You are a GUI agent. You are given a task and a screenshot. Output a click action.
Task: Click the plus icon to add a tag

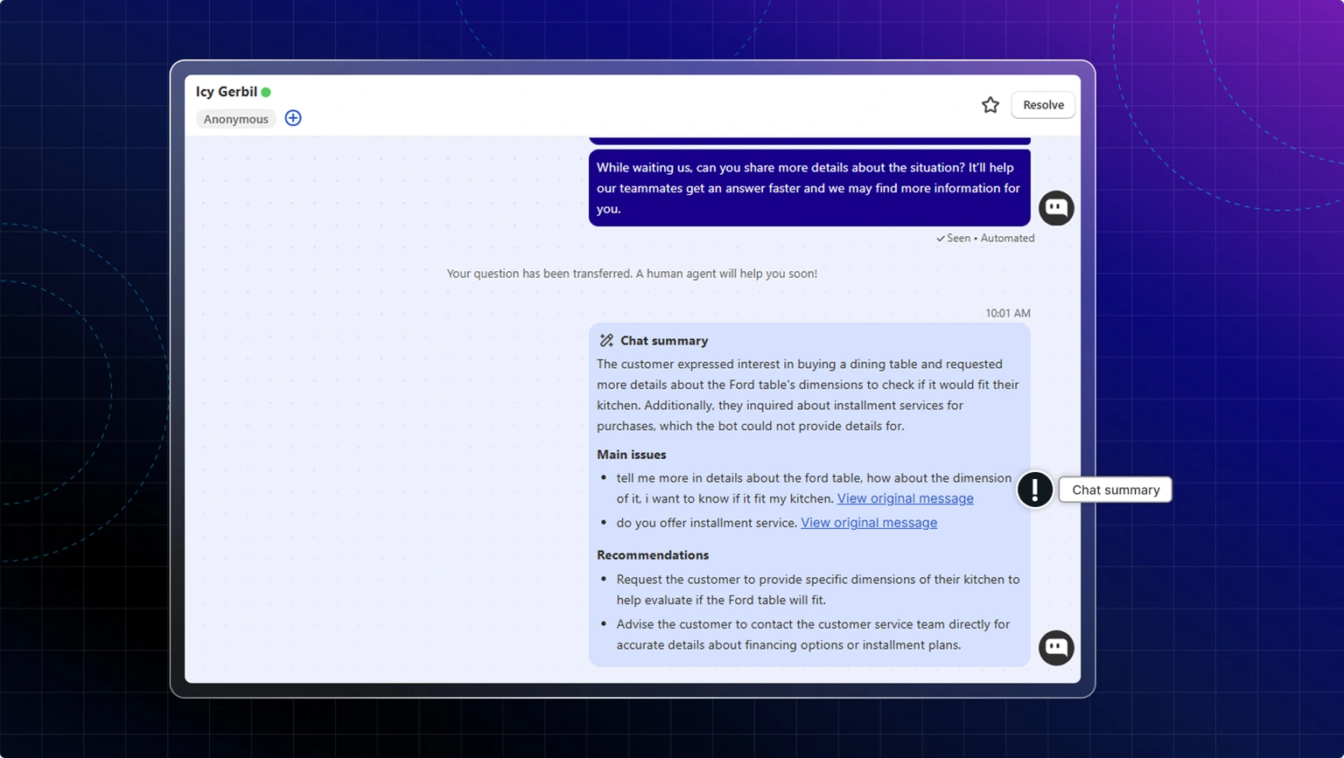point(293,117)
